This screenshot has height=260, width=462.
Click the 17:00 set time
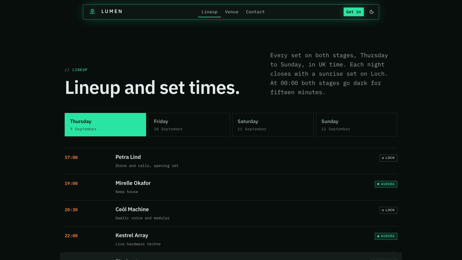click(71, 157)
